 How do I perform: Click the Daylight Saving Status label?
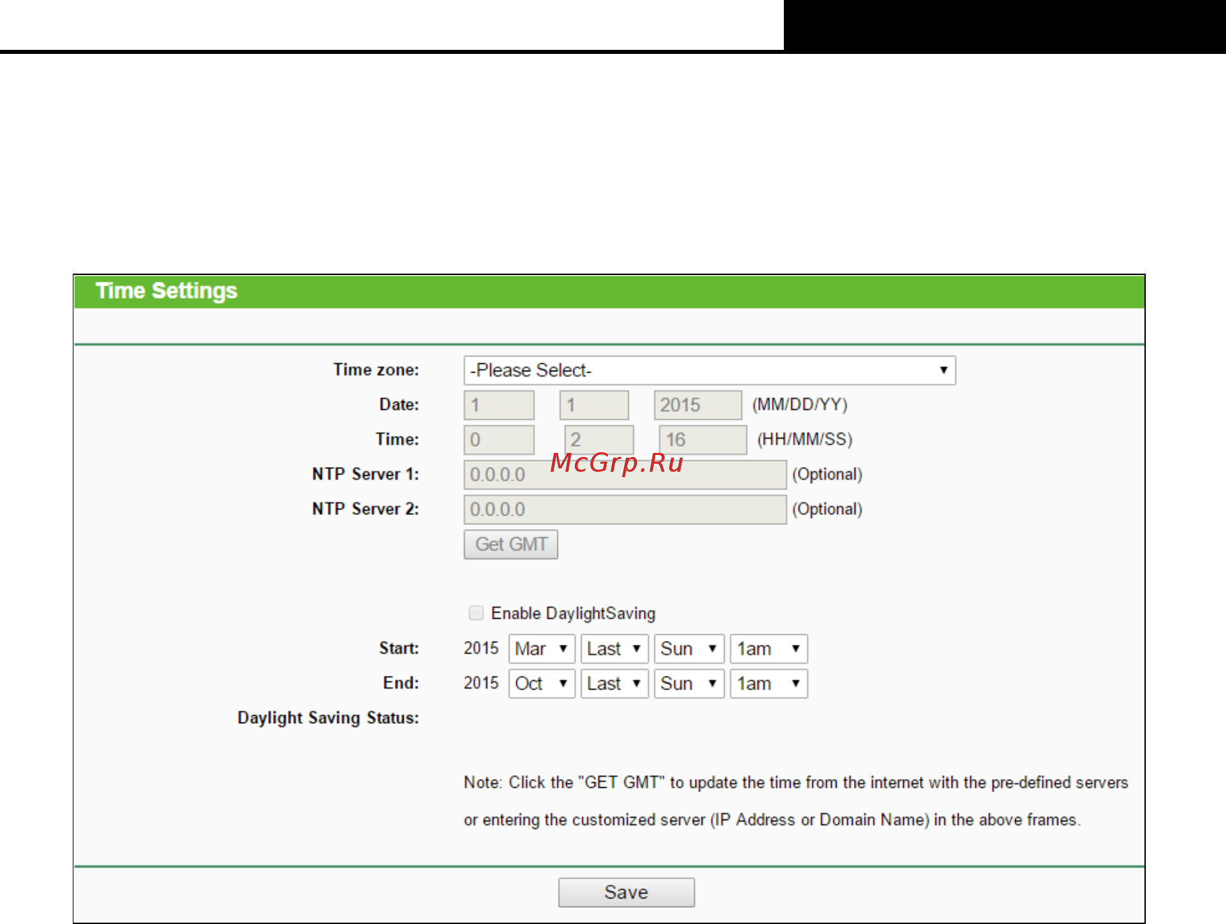pyautogui.click(x=328, y=718)
